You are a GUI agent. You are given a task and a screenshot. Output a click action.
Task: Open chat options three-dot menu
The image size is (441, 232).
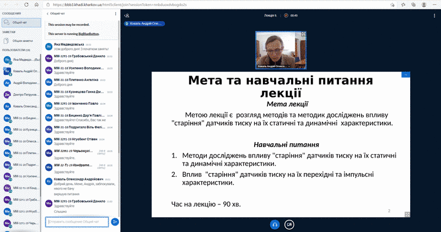pos(116,13)
